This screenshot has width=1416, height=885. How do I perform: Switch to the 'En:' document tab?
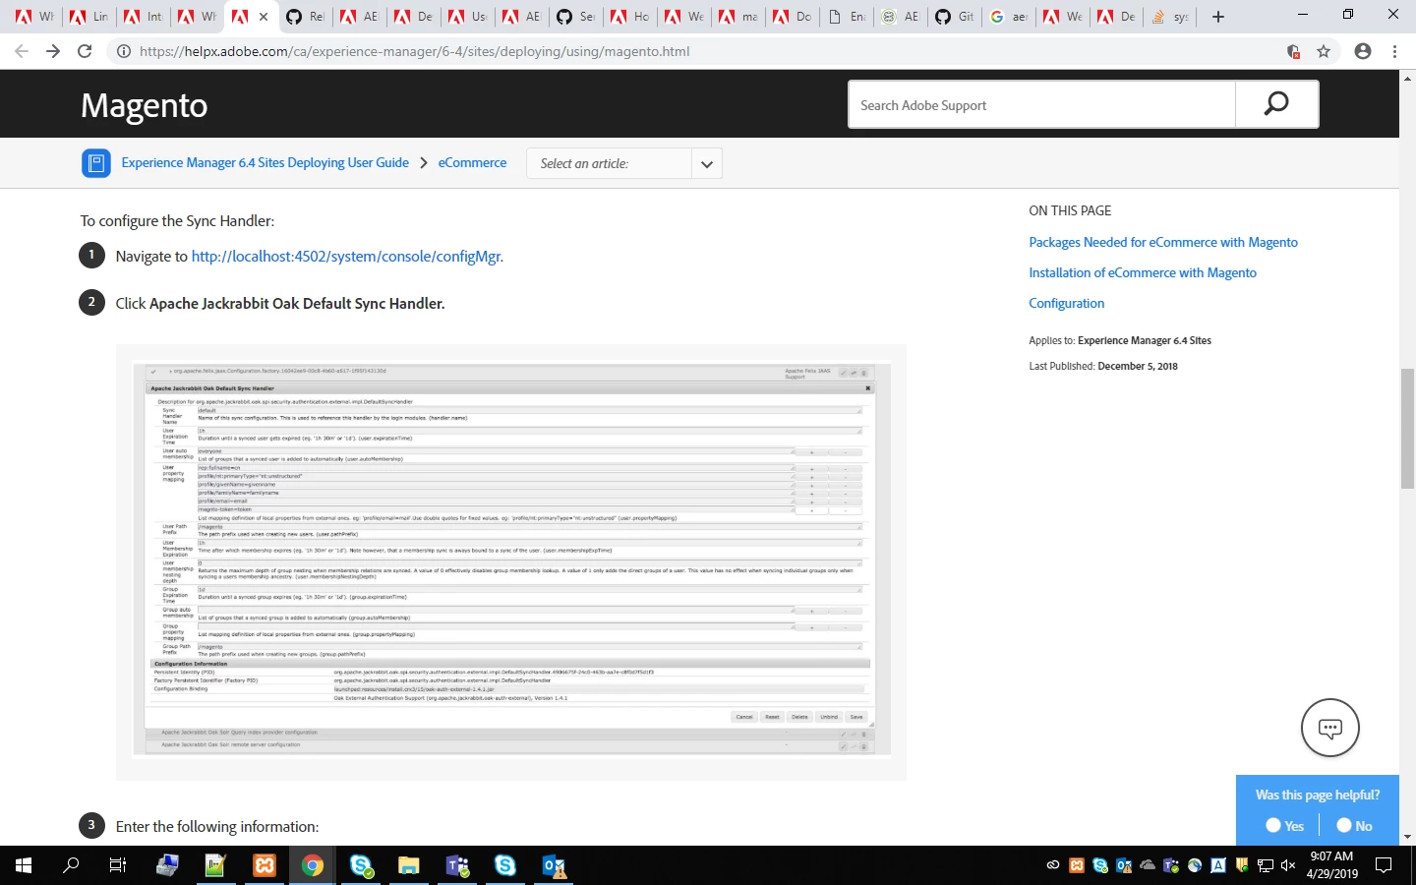(847, 17)
